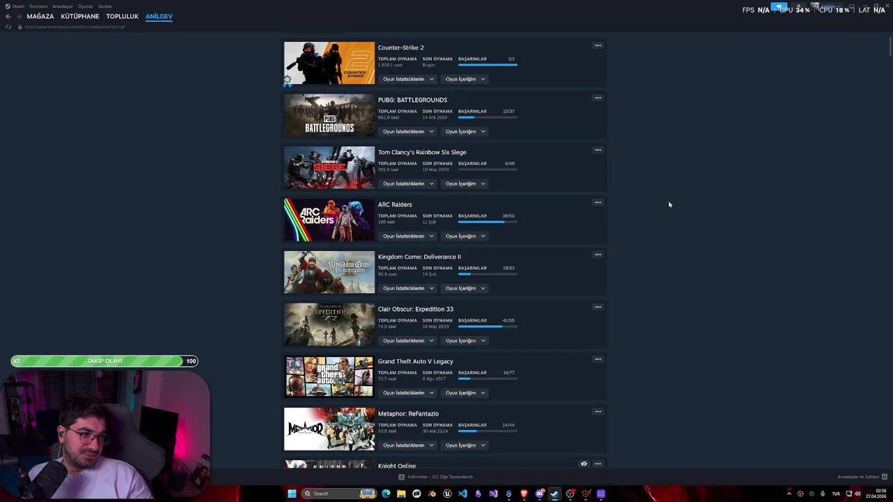Viewport: 893px width, 502px height.
Task: Click the Windows taskbar Search box
Action: pyautogui.click(x=339, y=494)
